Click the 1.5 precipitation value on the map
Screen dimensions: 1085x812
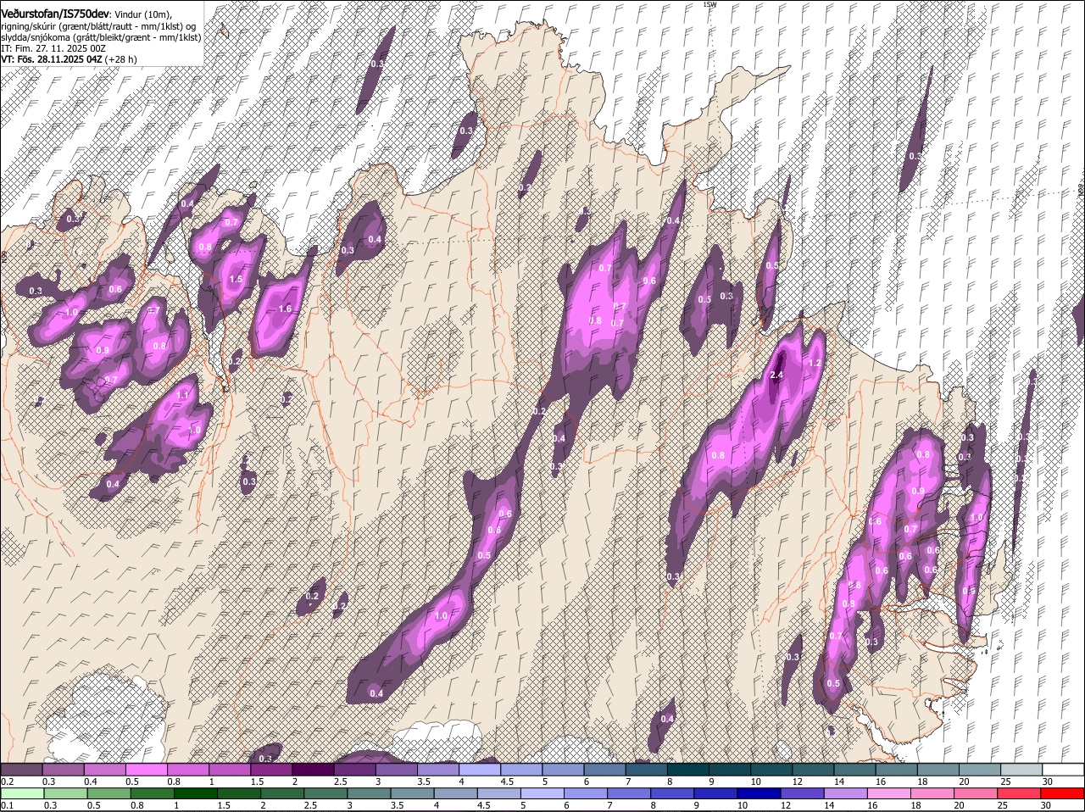(236, 279)
